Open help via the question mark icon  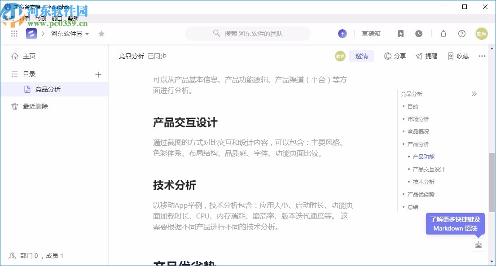[461, 34]
